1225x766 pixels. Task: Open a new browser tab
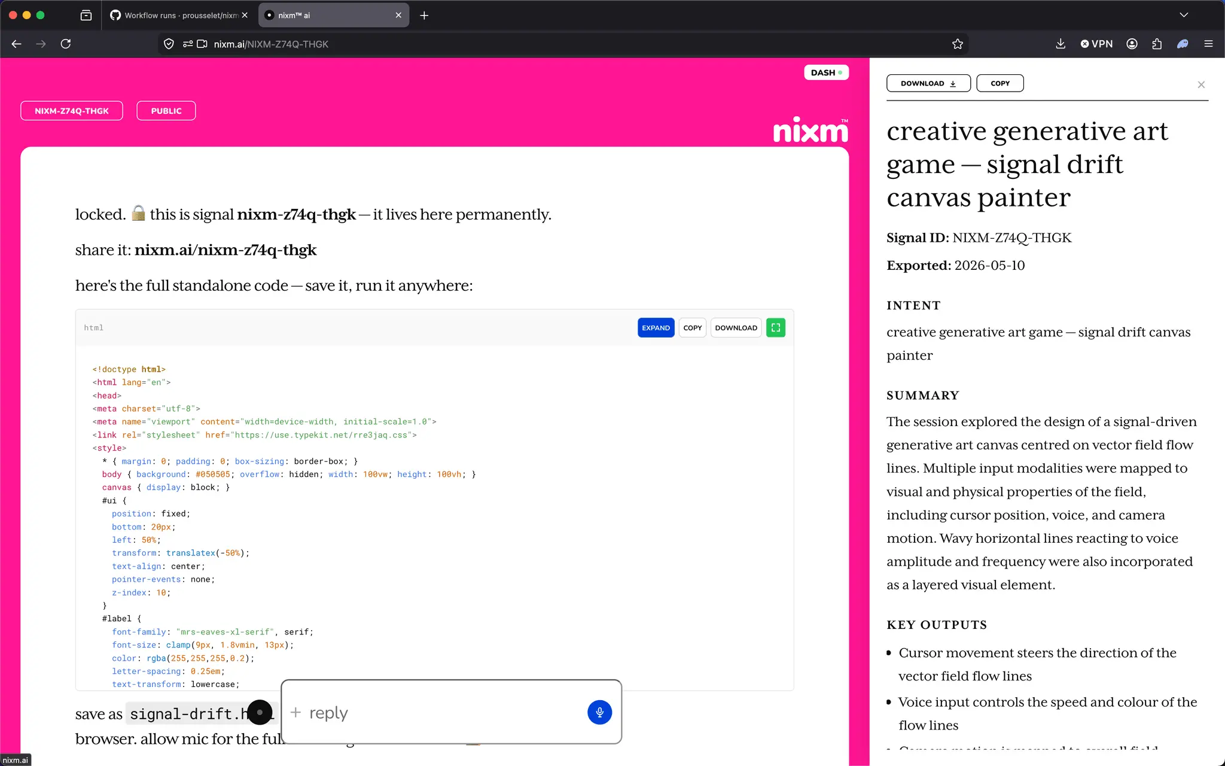424,15
